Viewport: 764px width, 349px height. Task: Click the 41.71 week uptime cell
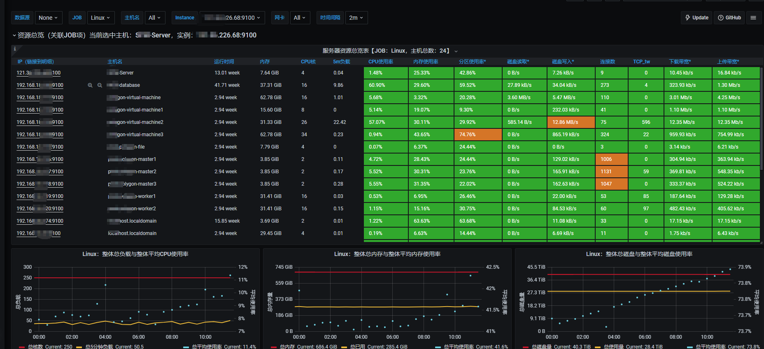(227, 85)
